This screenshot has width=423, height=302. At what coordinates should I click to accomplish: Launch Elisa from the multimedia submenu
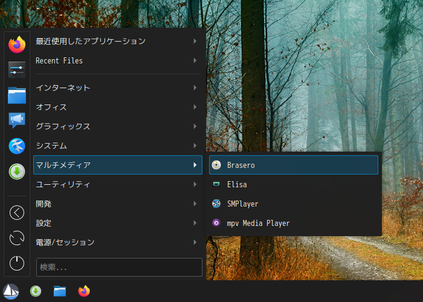(x=294, y=184)
